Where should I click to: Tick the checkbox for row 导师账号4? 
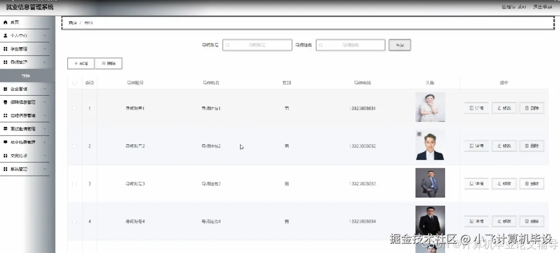click(x=75, y=221)
